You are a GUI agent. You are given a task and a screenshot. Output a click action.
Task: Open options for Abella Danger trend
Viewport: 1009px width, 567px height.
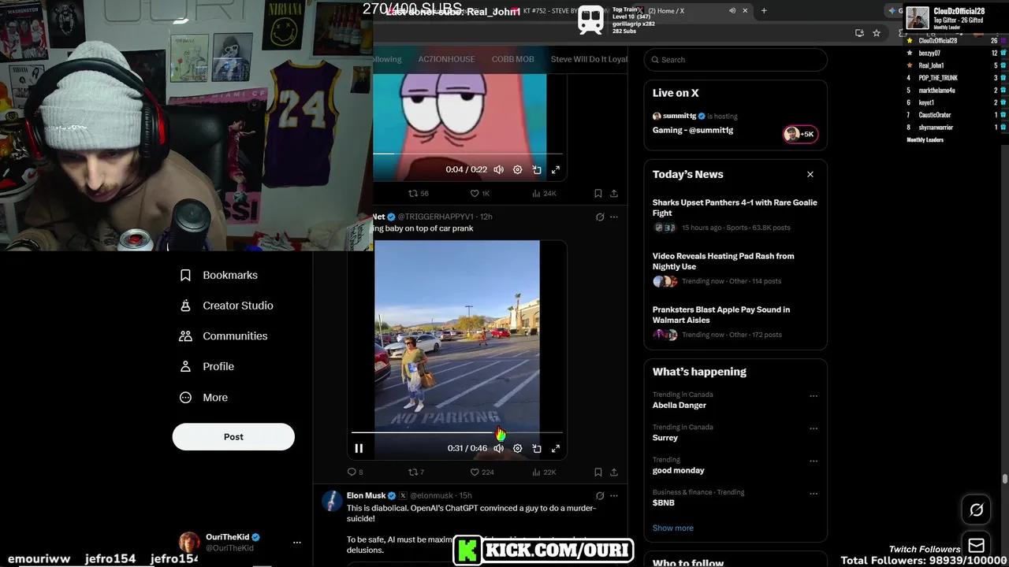tap(814, 396)
